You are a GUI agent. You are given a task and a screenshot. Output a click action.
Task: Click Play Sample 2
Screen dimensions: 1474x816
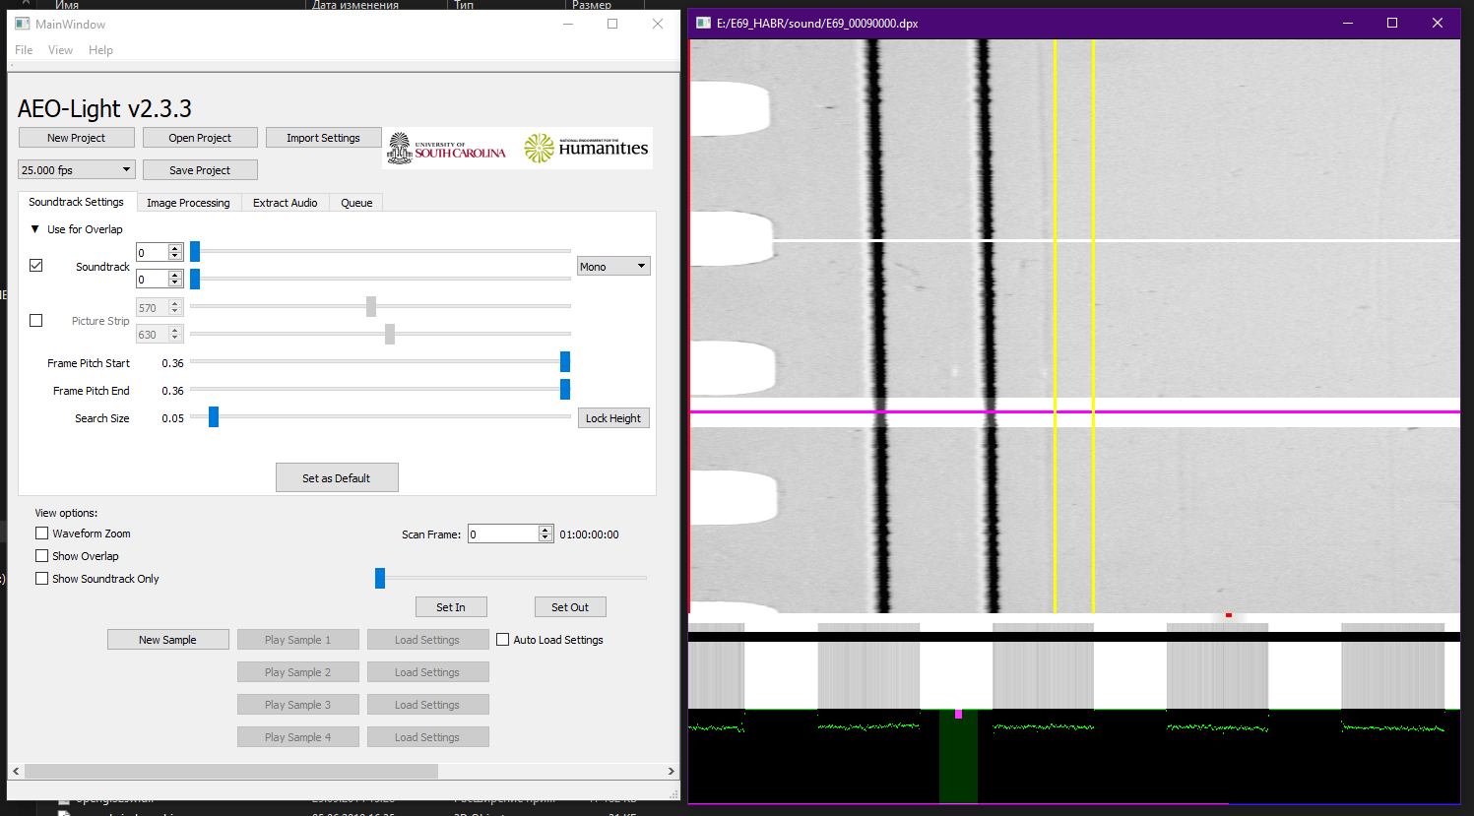click(x=297, y=672)
